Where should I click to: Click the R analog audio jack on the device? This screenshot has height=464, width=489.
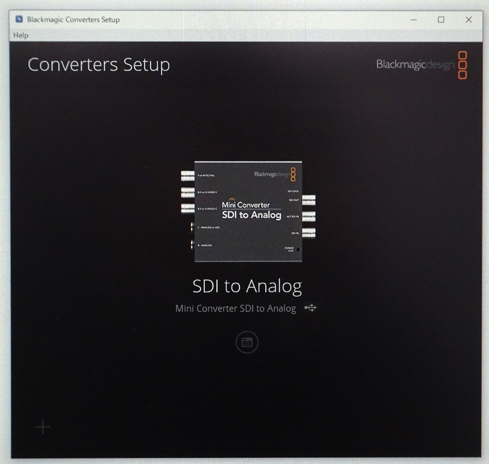coord(192,245)
